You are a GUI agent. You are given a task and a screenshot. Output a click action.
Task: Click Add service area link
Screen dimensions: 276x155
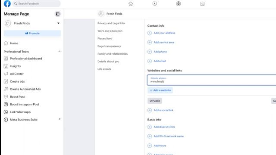164,42
